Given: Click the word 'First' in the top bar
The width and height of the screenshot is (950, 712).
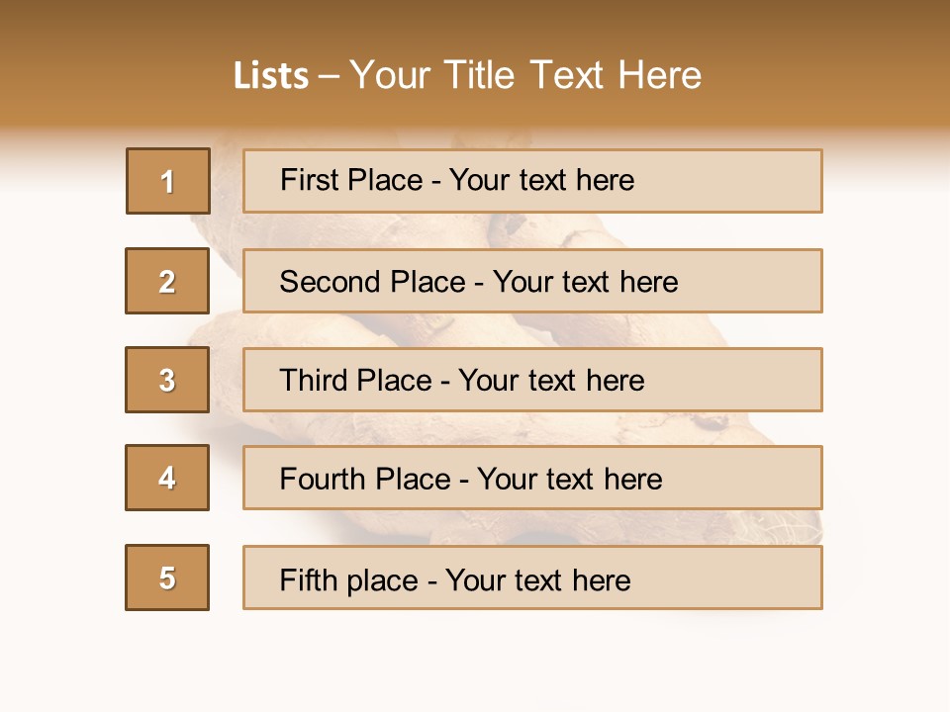Looking at the screenshot, I should pos(306,180).
